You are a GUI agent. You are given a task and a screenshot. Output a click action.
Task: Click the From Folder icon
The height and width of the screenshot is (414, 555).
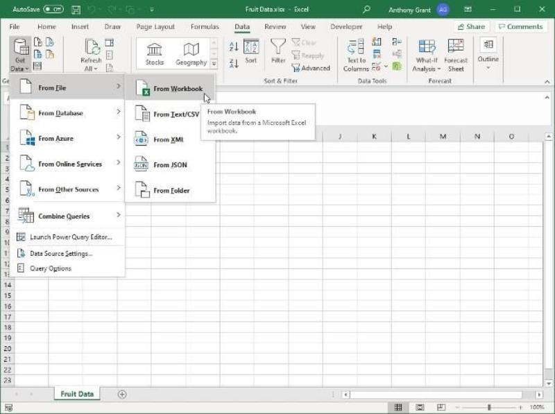(142, 190)
